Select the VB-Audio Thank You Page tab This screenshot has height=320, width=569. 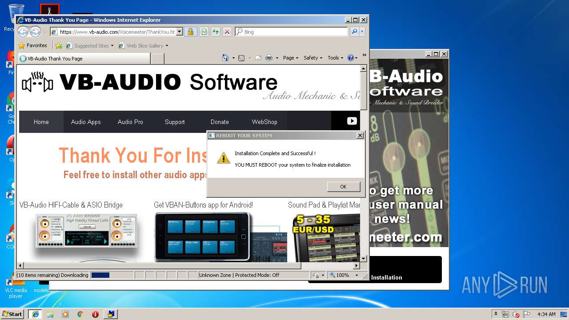pos(84,58)
